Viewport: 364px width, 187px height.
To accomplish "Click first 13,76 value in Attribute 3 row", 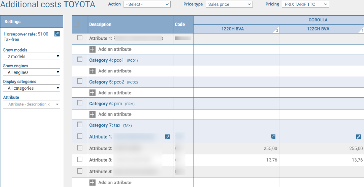I will (x=272, y=160).
